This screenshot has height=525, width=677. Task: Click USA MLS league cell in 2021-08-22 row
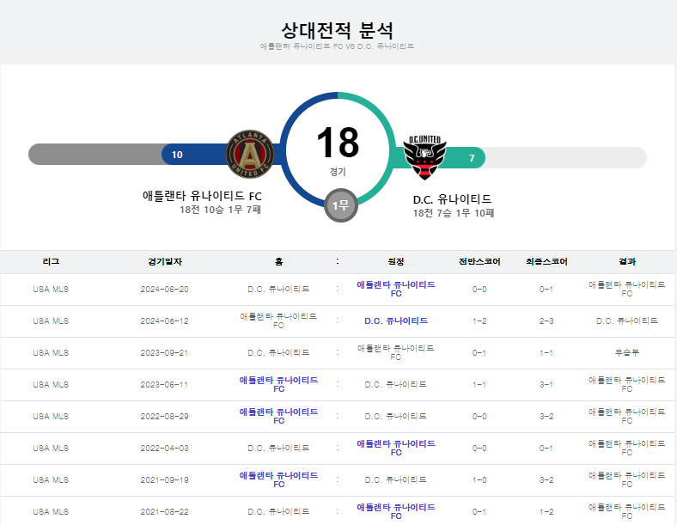tap(51, 511)
